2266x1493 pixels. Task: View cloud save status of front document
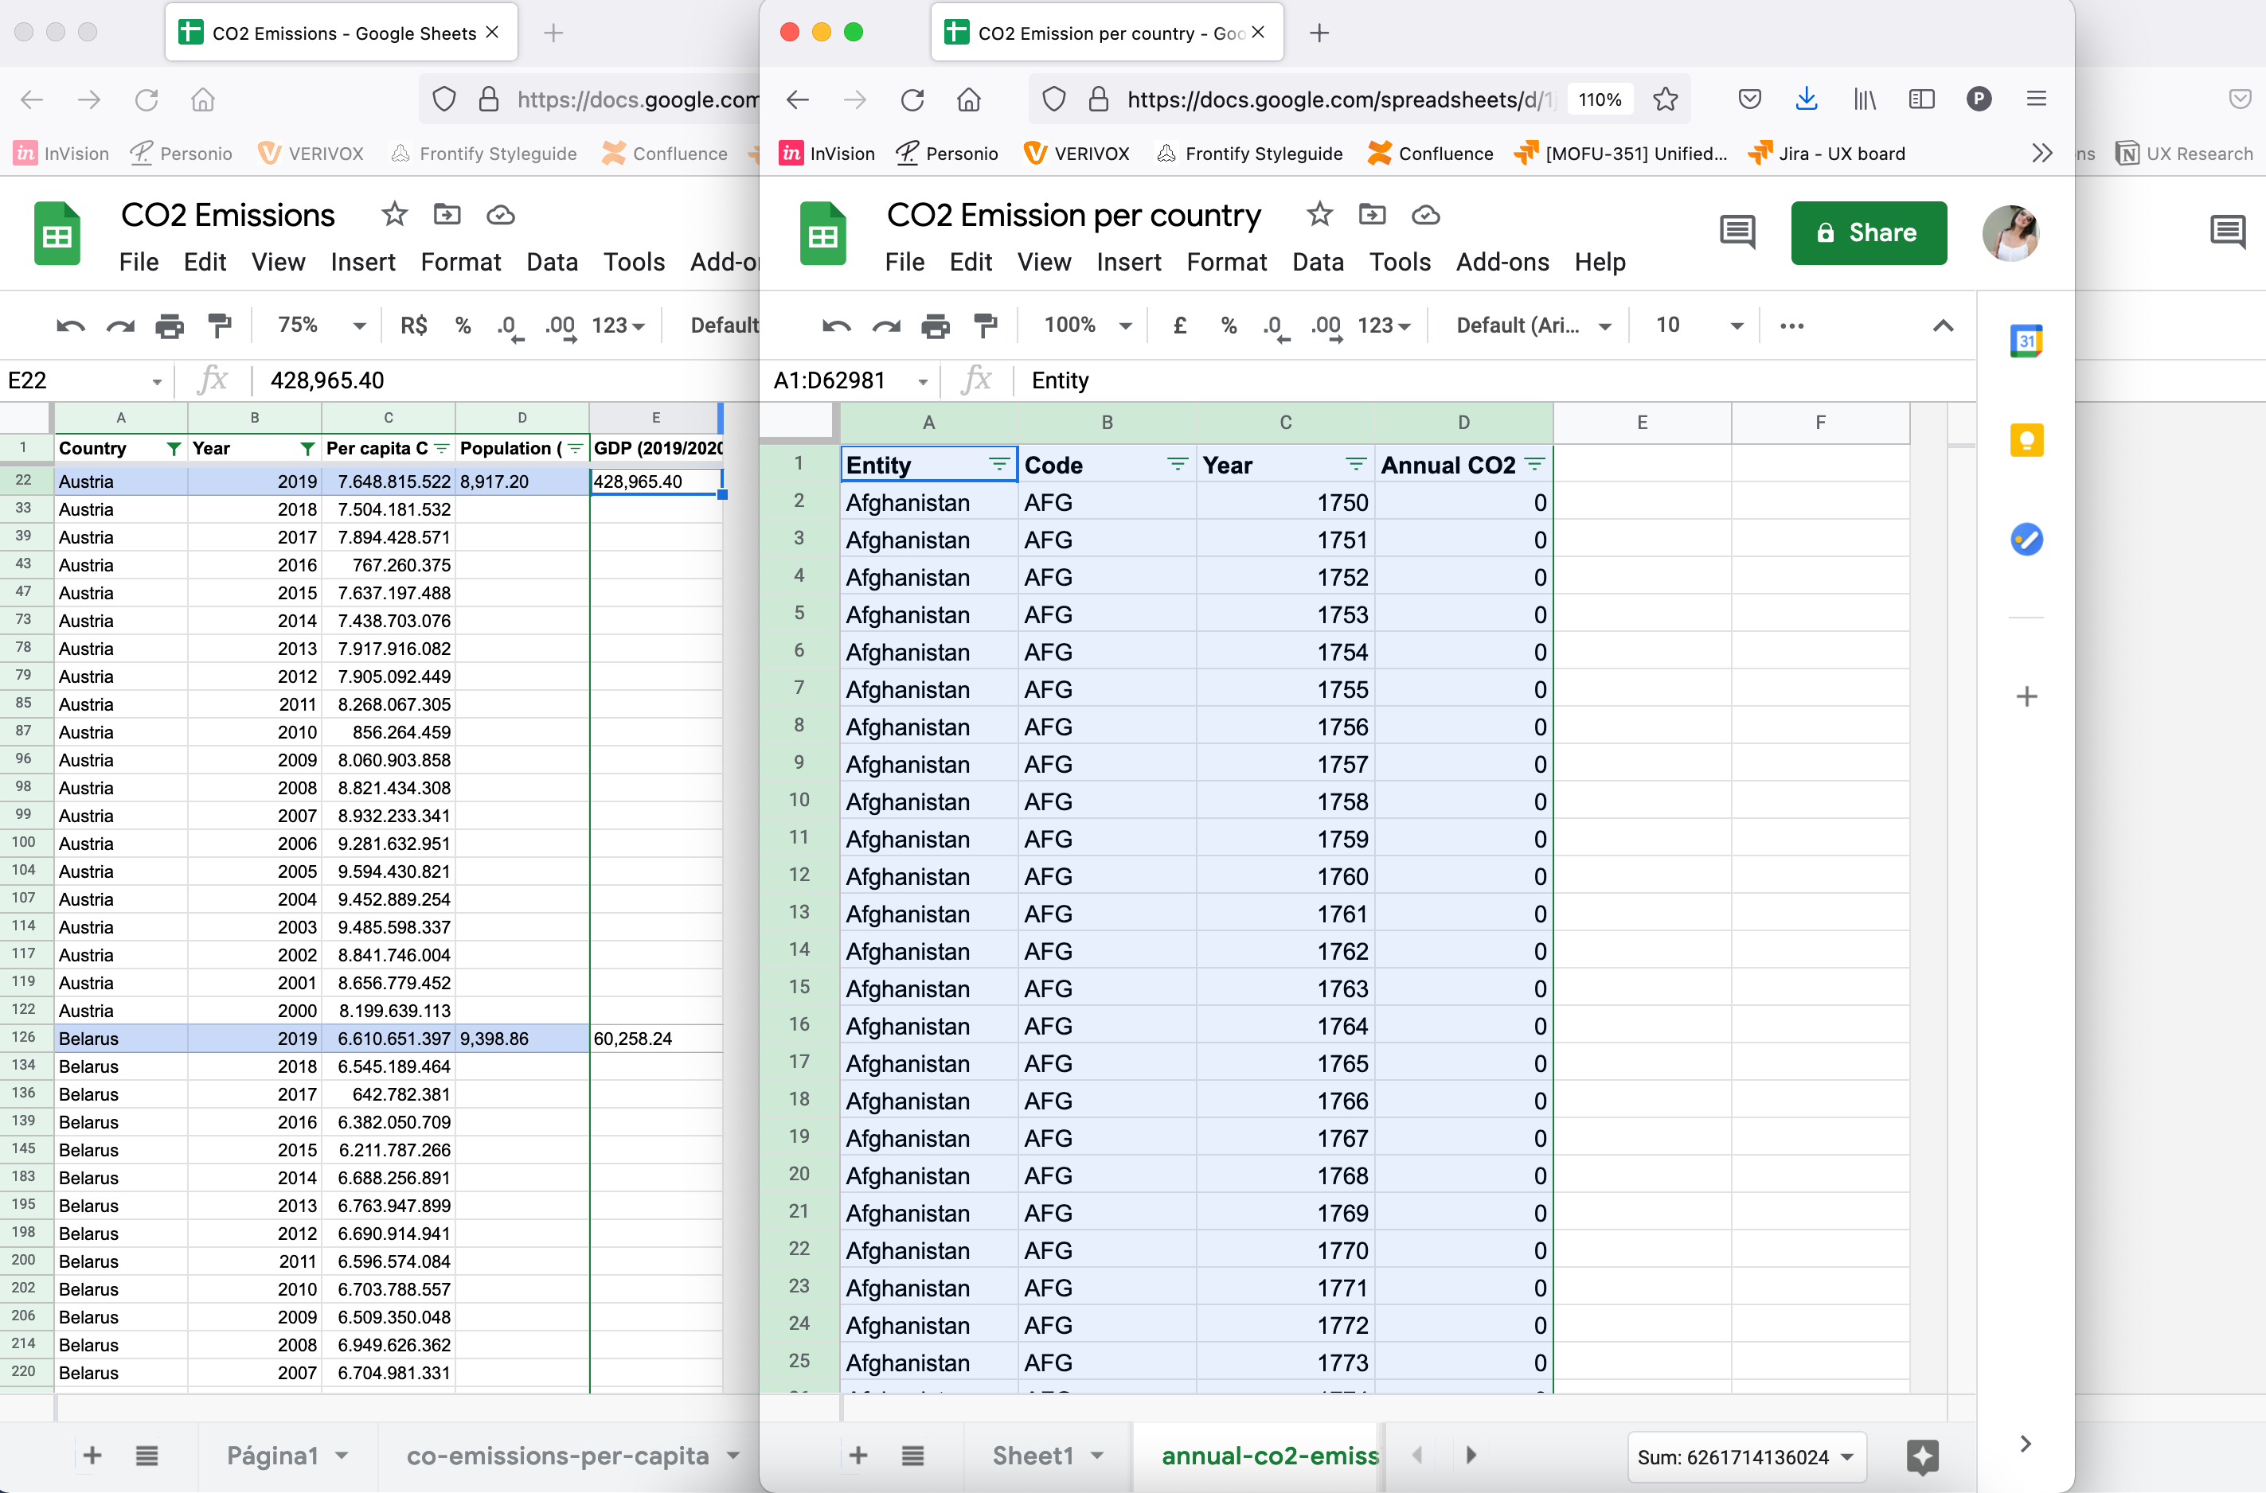pos(1425,215)
